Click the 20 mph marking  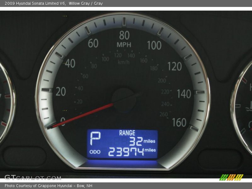[61, 91]
